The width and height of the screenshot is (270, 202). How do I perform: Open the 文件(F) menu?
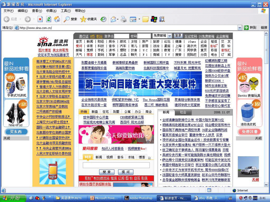click(8, 11)
